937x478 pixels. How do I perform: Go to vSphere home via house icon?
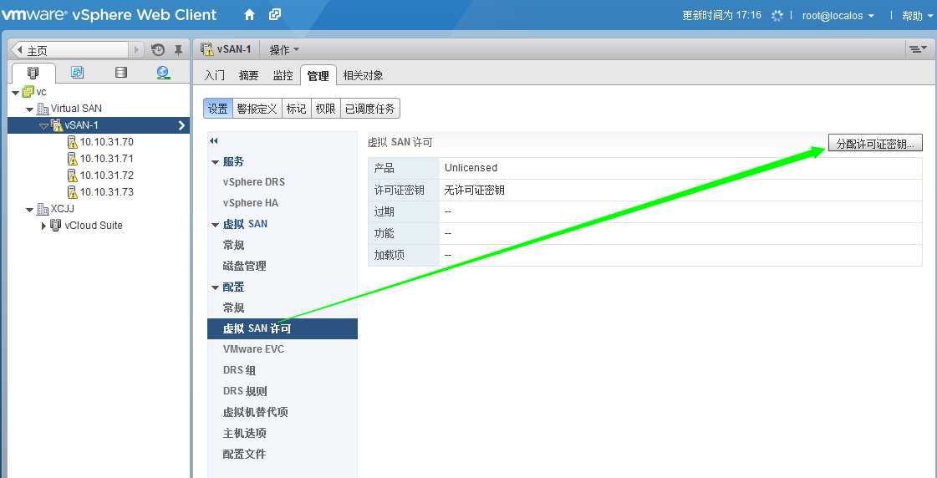point(250,15)
